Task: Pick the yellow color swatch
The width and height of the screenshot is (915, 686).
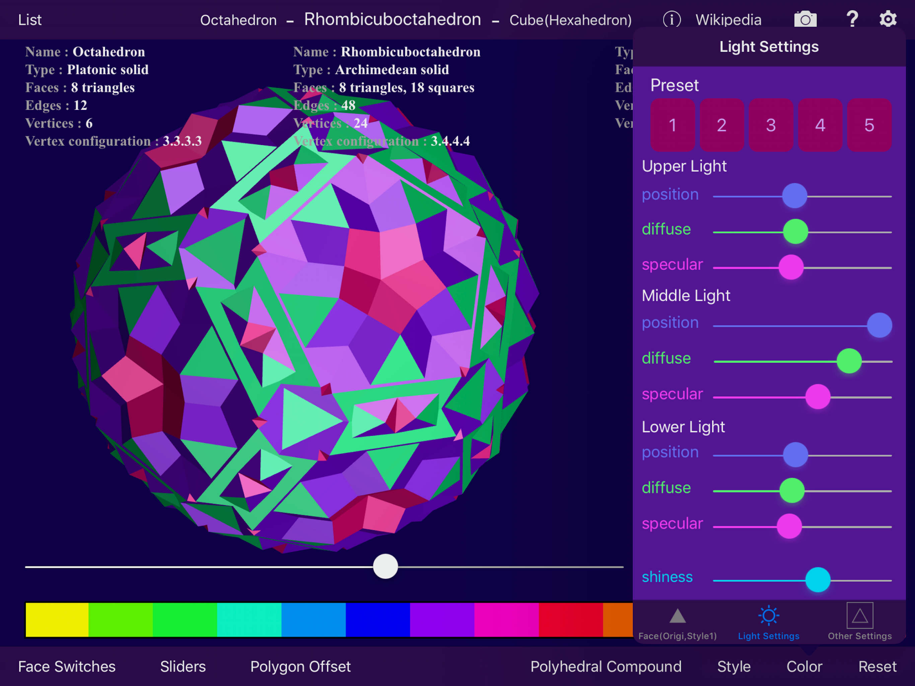Action: pos(57,620)
